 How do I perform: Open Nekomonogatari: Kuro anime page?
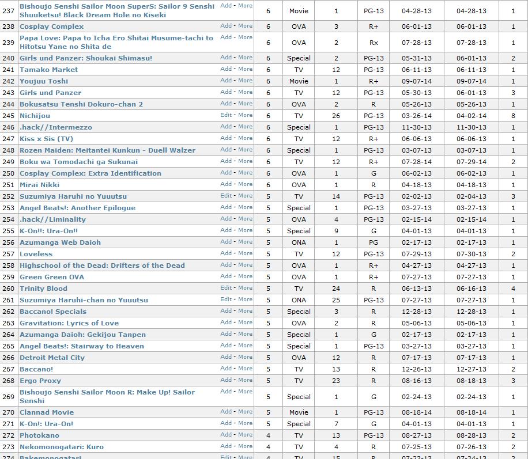(62, 447)
